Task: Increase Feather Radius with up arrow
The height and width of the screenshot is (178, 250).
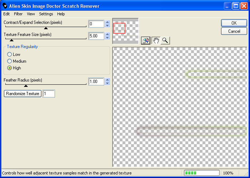Action: click(x=107, y=80)
